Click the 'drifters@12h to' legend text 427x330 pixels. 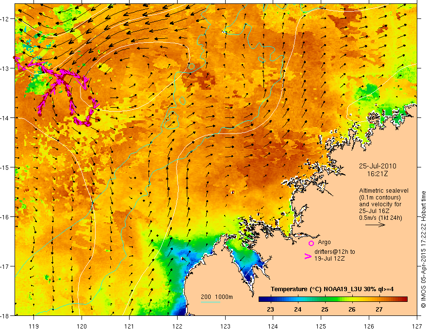coord(335,252)
